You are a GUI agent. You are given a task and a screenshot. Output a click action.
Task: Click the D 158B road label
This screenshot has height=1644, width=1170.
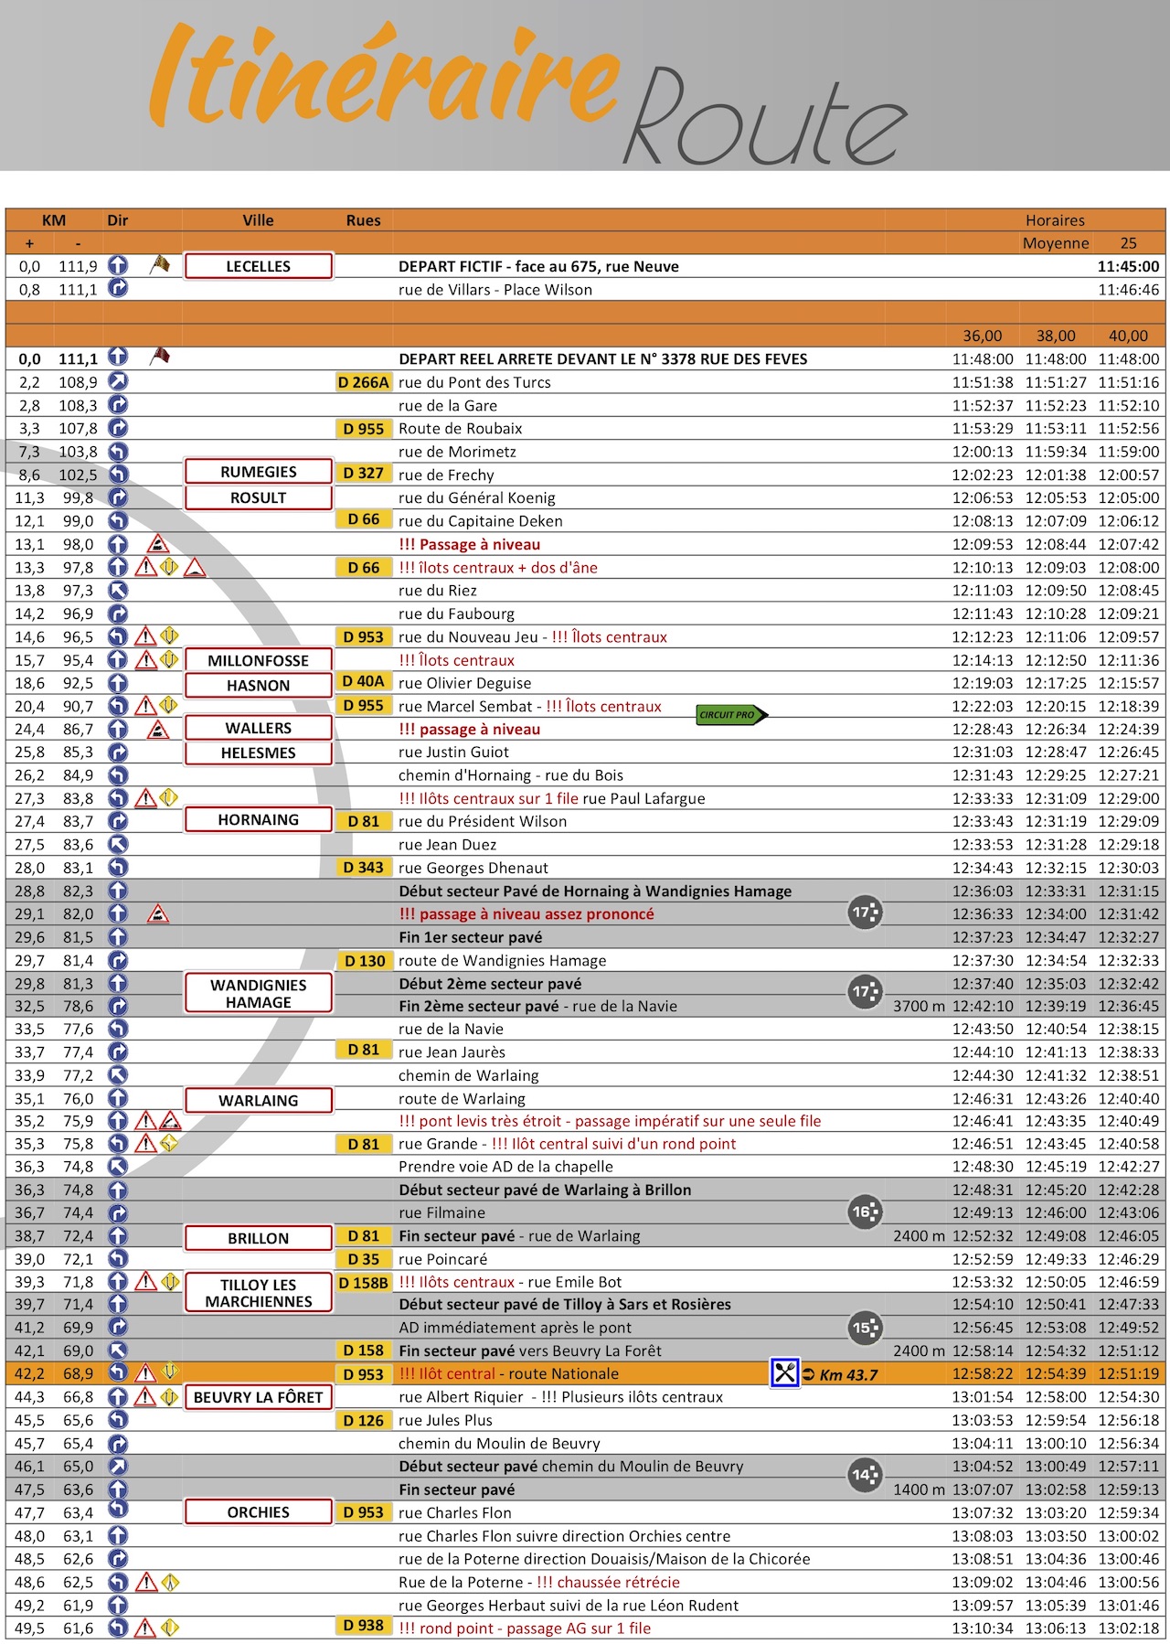(x=363, y=1282)
